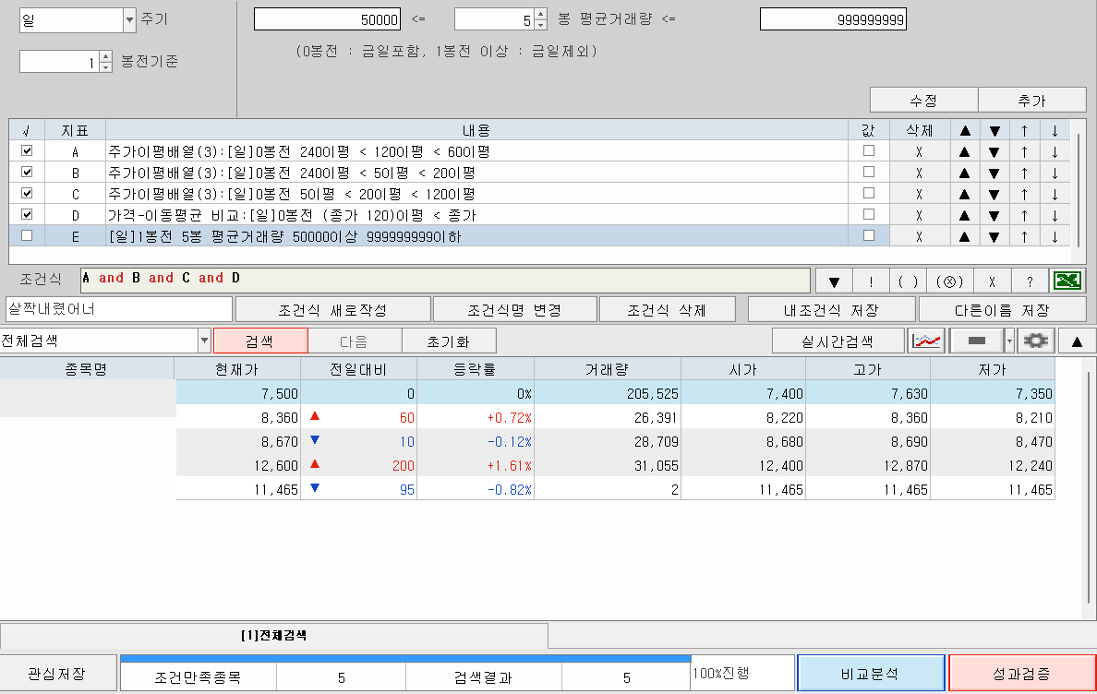This screenshot has width=1097, height=694.
Task: Click the 999999999 maximum volume input field
Action: click(x=831, y=18)
